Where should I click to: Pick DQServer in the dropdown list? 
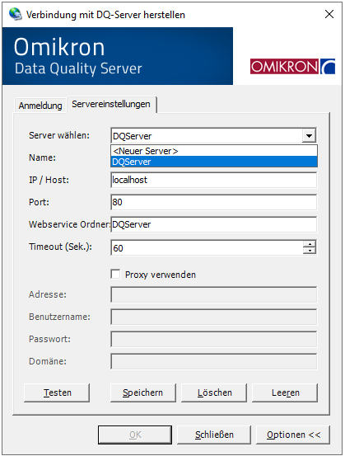coord(214,162)
